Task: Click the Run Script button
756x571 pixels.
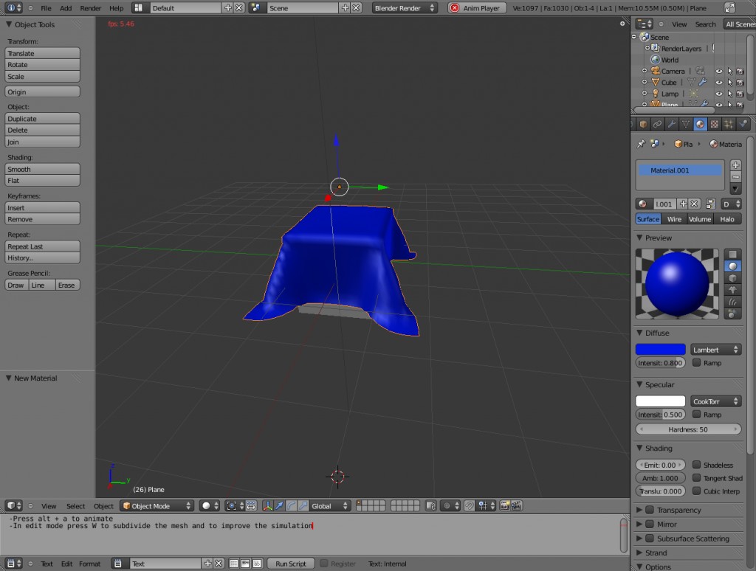Action: coord(290,563)
